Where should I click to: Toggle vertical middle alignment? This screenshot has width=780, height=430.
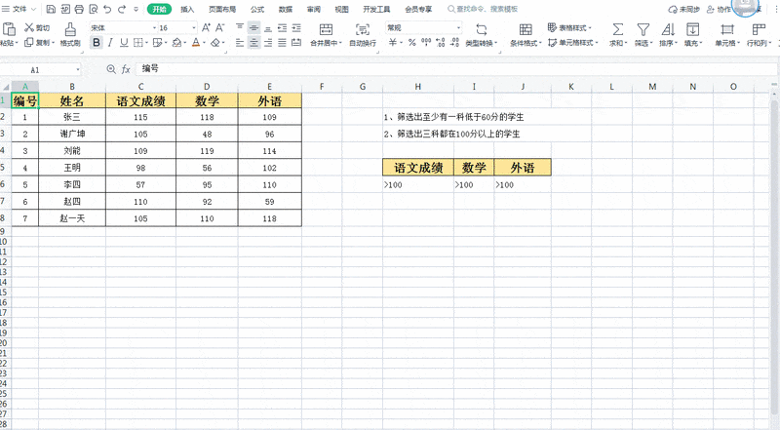(x=253, y=27)
